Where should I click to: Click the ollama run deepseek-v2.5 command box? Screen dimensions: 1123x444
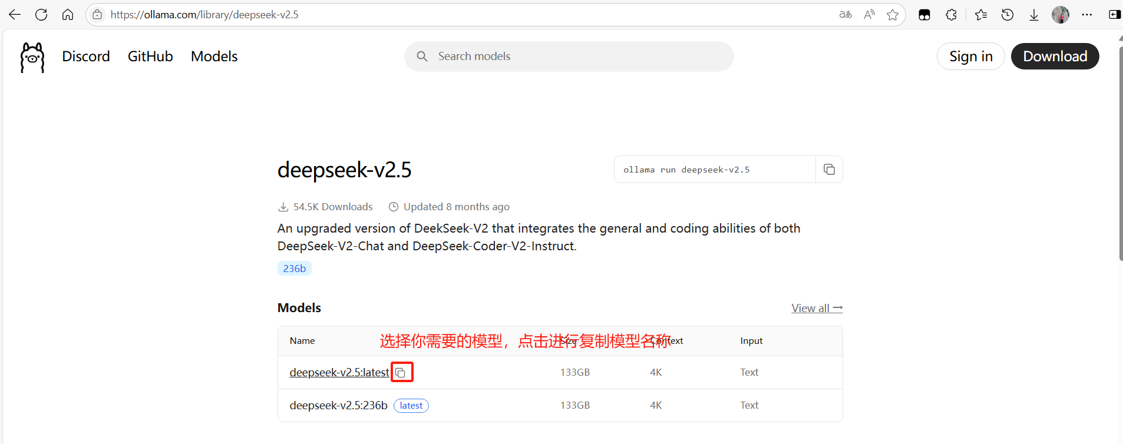tap(715, 170)
